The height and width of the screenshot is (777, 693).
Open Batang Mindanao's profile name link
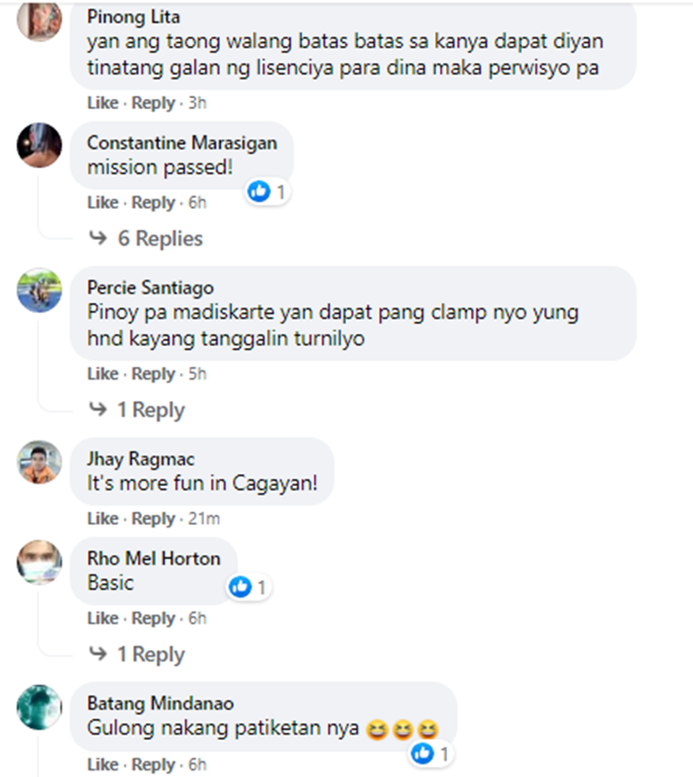click(x=160, y=703)
